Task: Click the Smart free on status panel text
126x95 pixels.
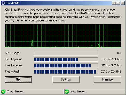Action: (x=15, y=91)
